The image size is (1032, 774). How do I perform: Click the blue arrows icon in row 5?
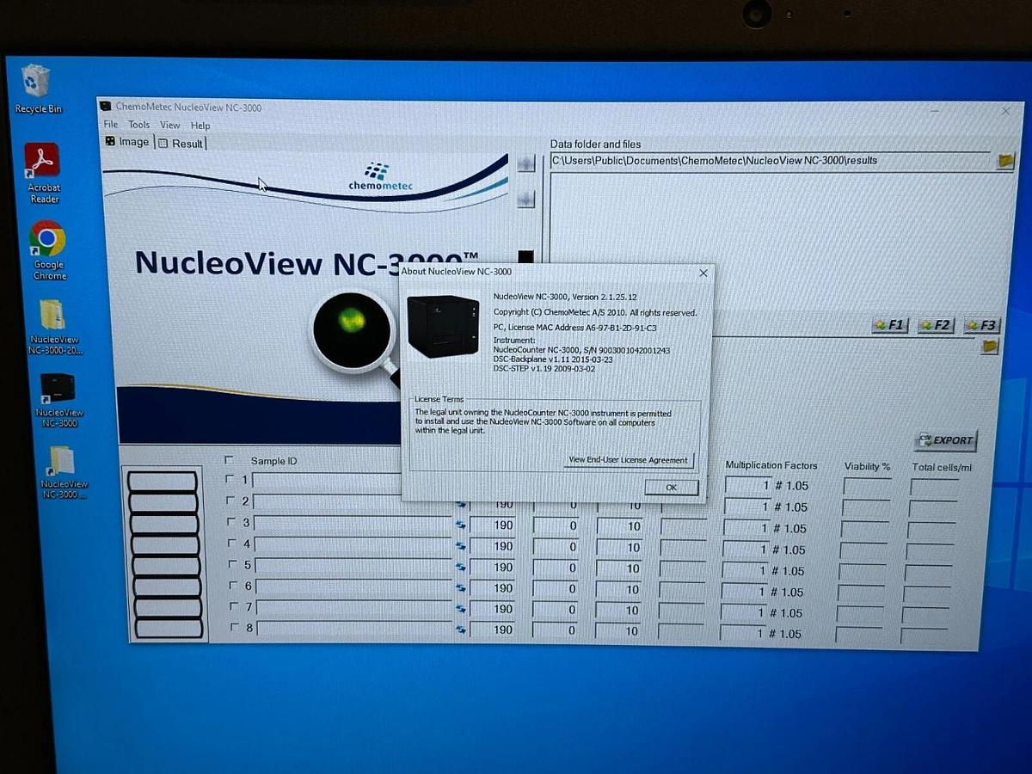(x=460, y=568)
